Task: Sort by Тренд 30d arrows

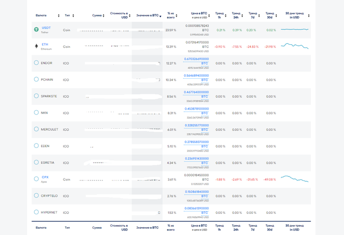Action: click(x=276, y=16)
